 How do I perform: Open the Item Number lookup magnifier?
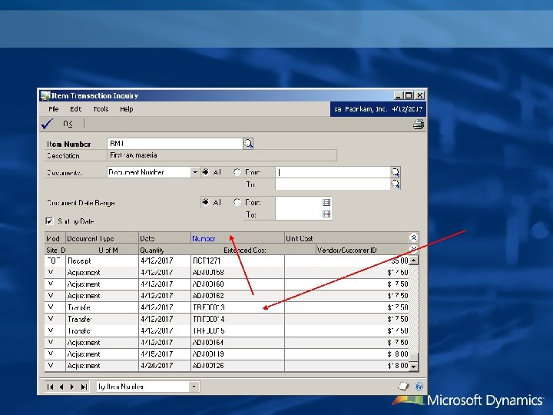pyautogui.click(x=248, y=144)
